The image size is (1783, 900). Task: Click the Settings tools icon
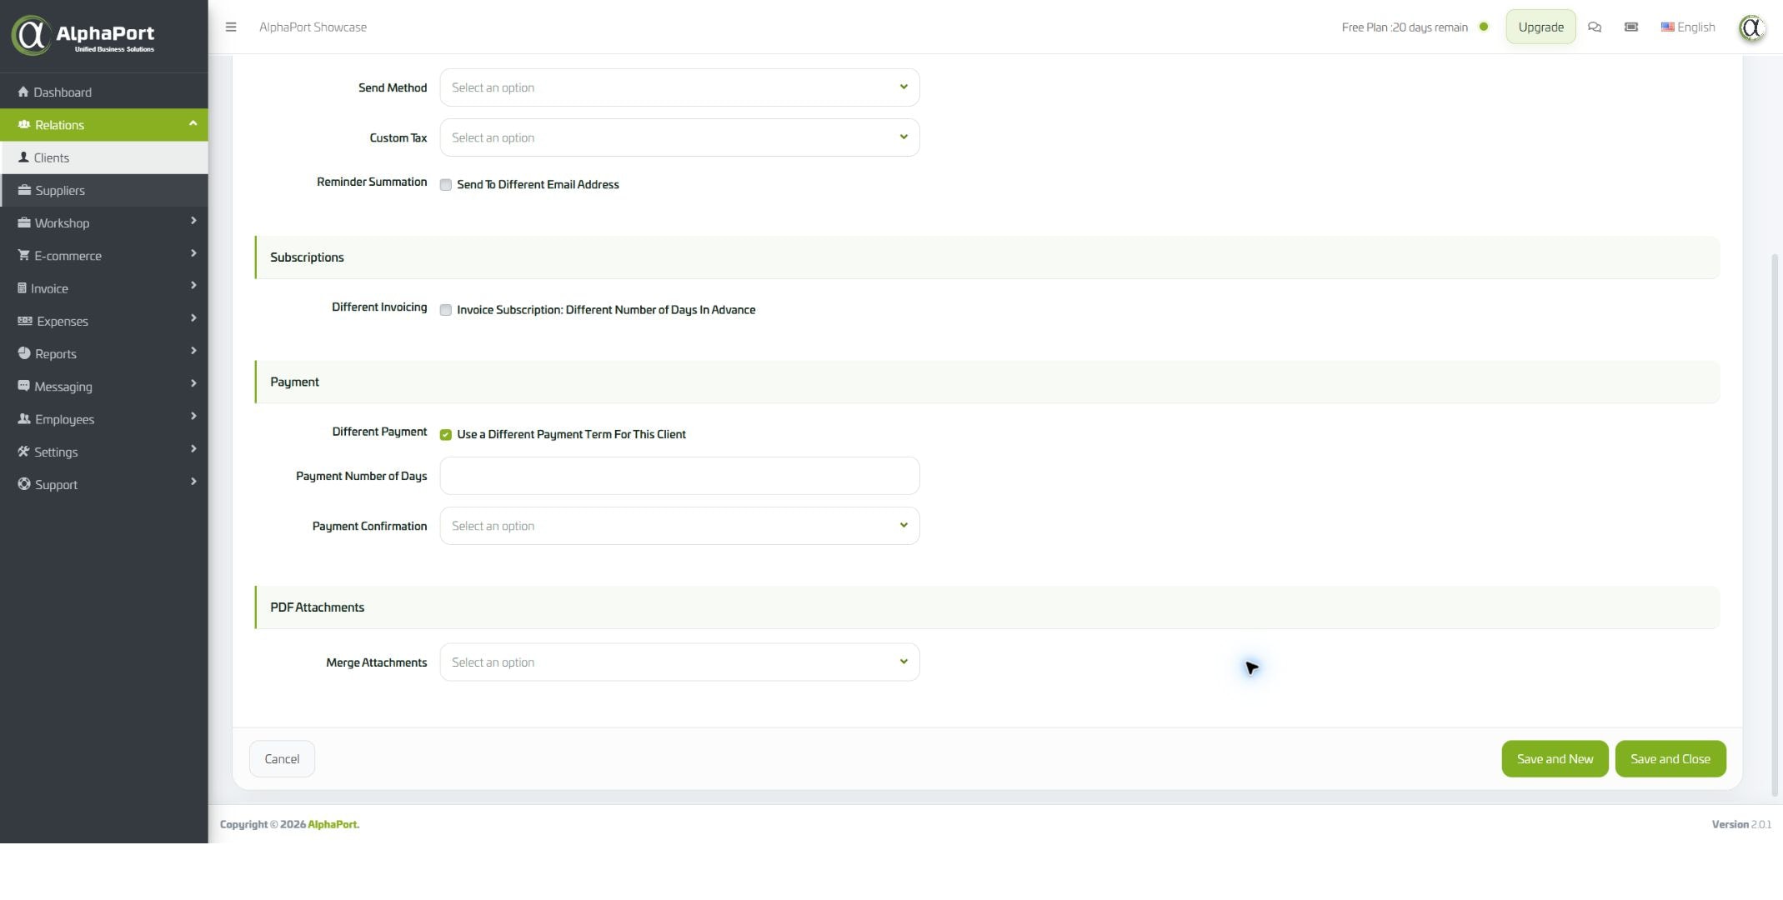[x=23, y=452]
